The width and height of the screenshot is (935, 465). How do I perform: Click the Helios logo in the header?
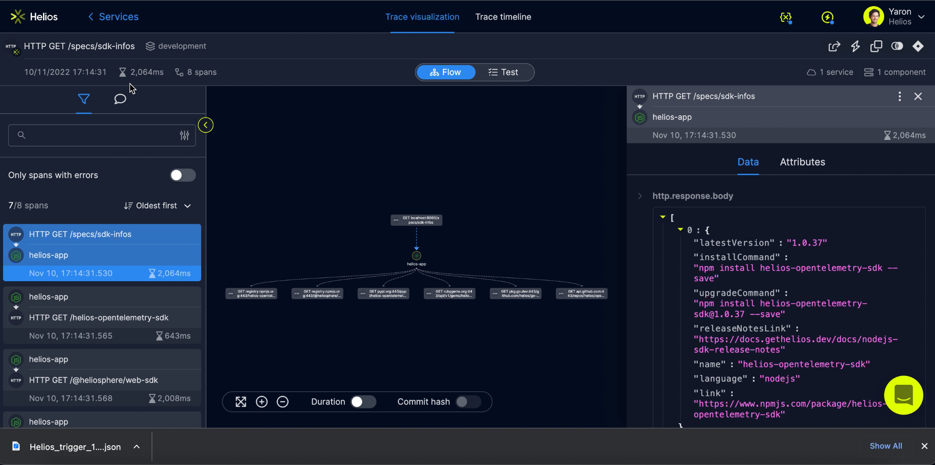[34, 17]
